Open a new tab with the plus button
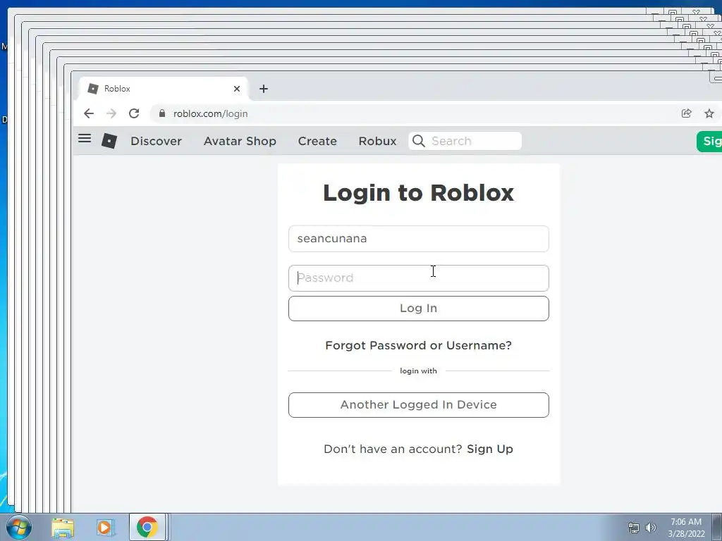 pos(264,89)
